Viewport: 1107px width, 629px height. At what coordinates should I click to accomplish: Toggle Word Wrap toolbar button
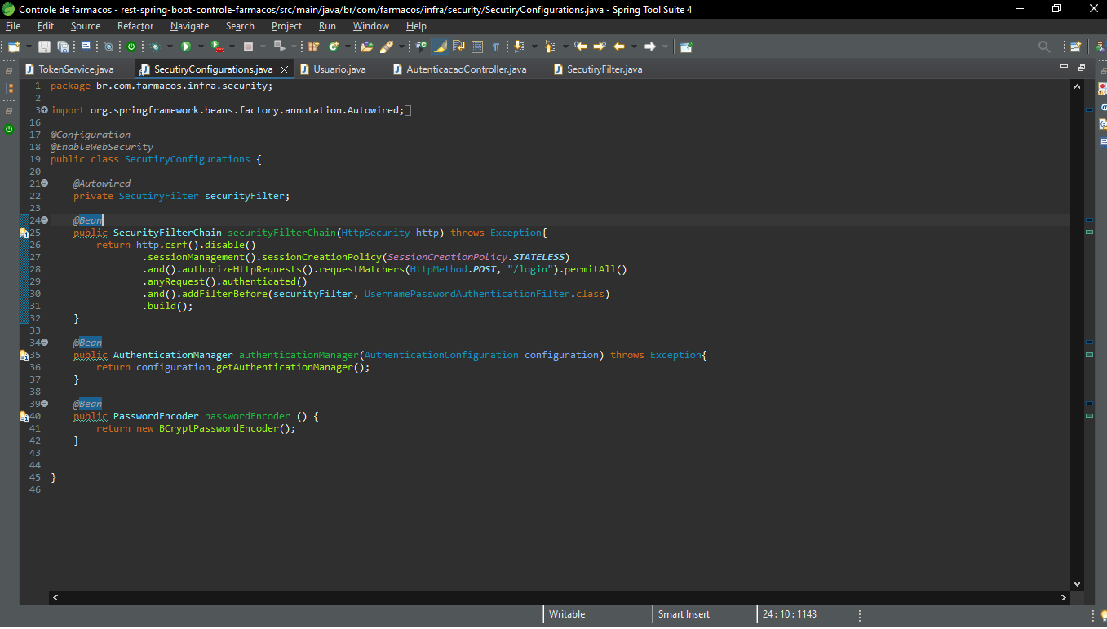pos(458,47)
